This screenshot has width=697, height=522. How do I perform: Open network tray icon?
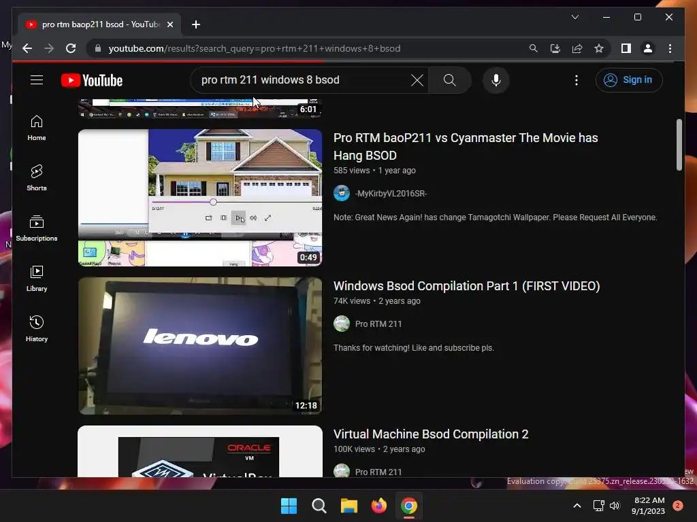(x=598, y=506)
